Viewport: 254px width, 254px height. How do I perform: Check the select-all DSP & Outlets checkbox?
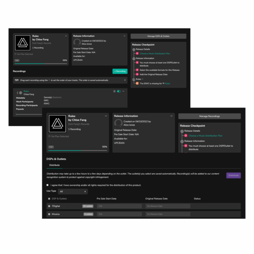(x=49, y=199)
